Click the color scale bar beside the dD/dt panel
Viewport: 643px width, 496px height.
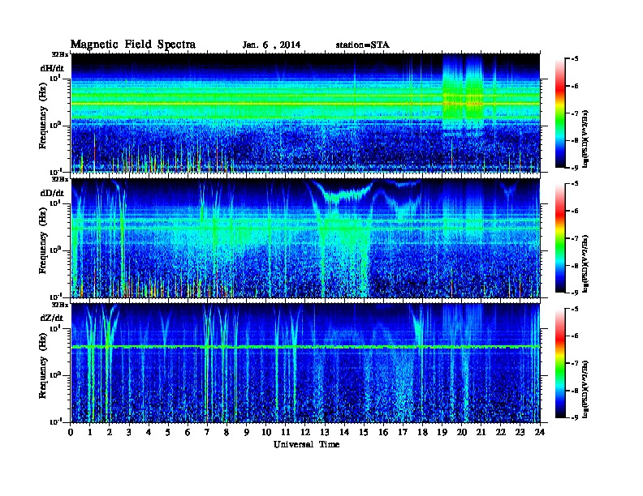point(559,238)
